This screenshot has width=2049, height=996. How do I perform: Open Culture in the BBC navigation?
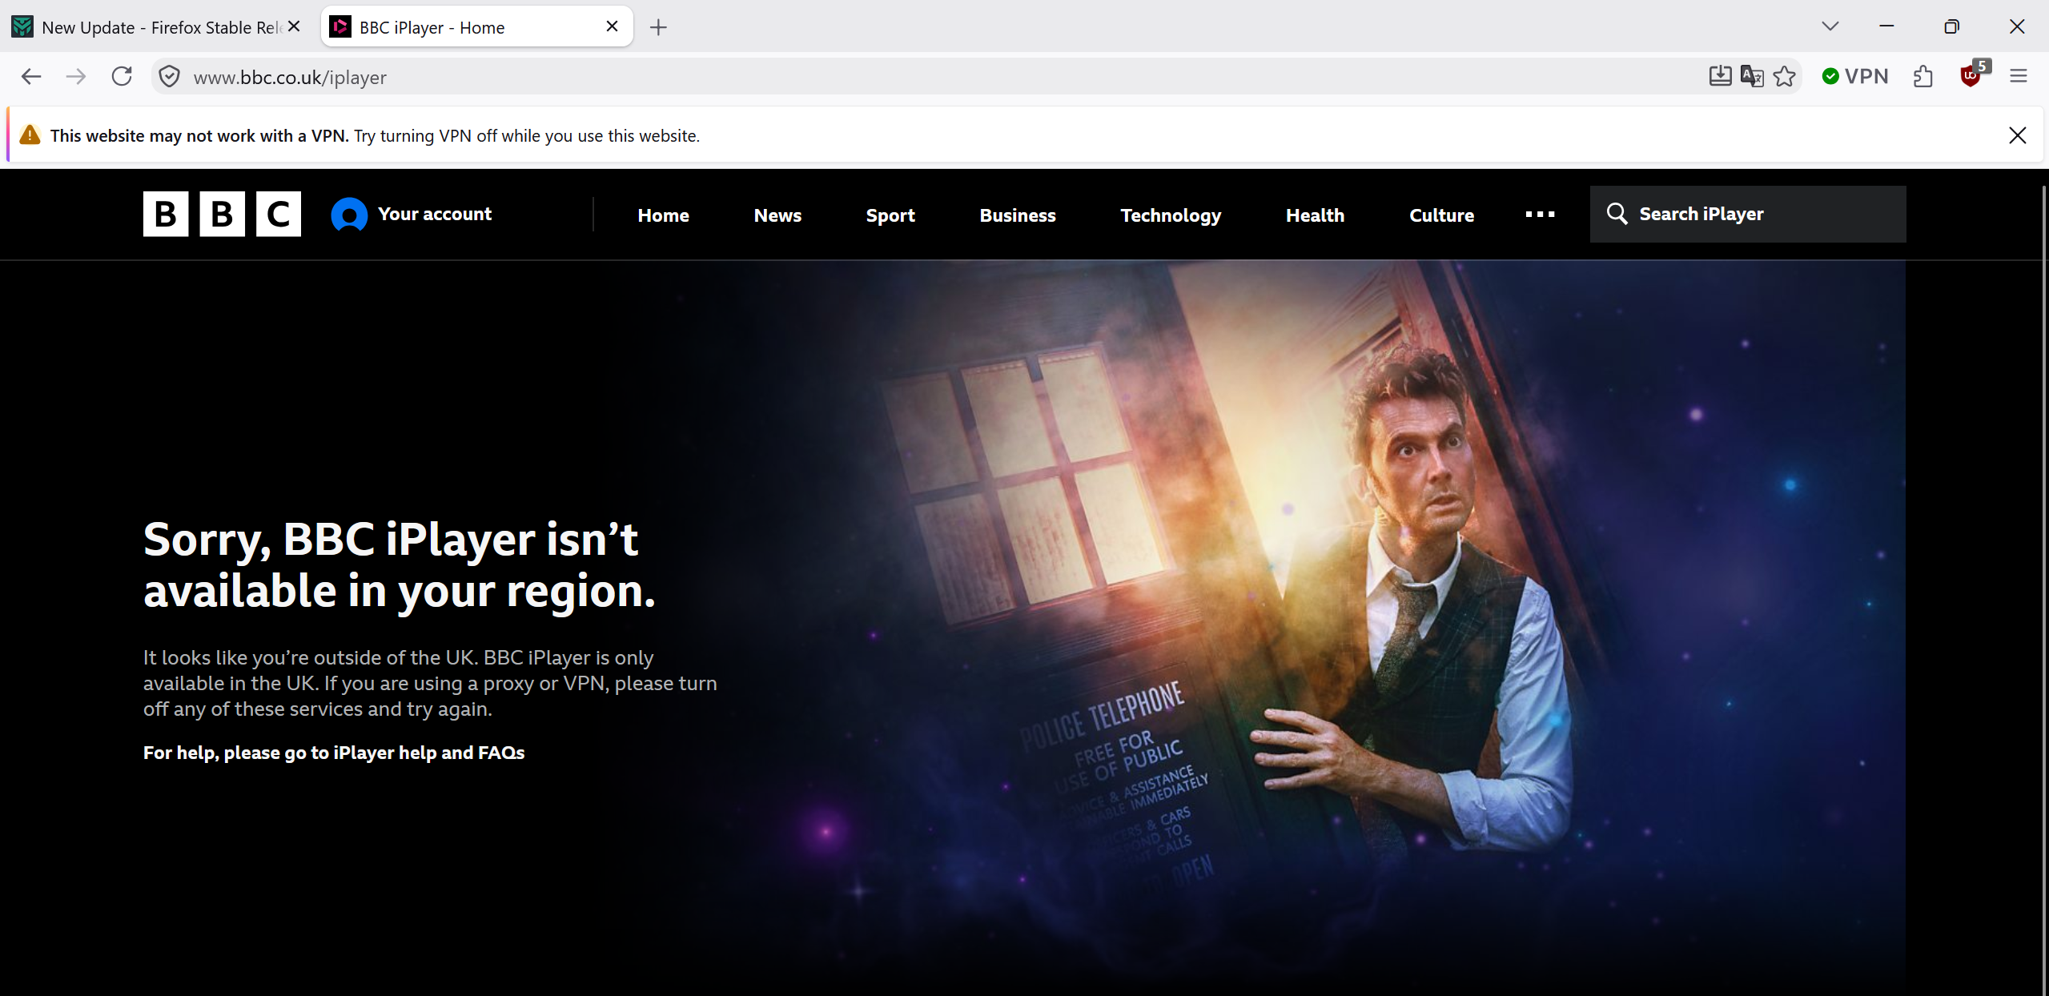1441,215
